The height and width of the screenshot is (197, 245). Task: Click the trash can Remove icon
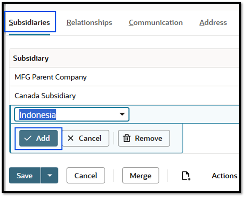pyautogui.click(x=127, y=138)
